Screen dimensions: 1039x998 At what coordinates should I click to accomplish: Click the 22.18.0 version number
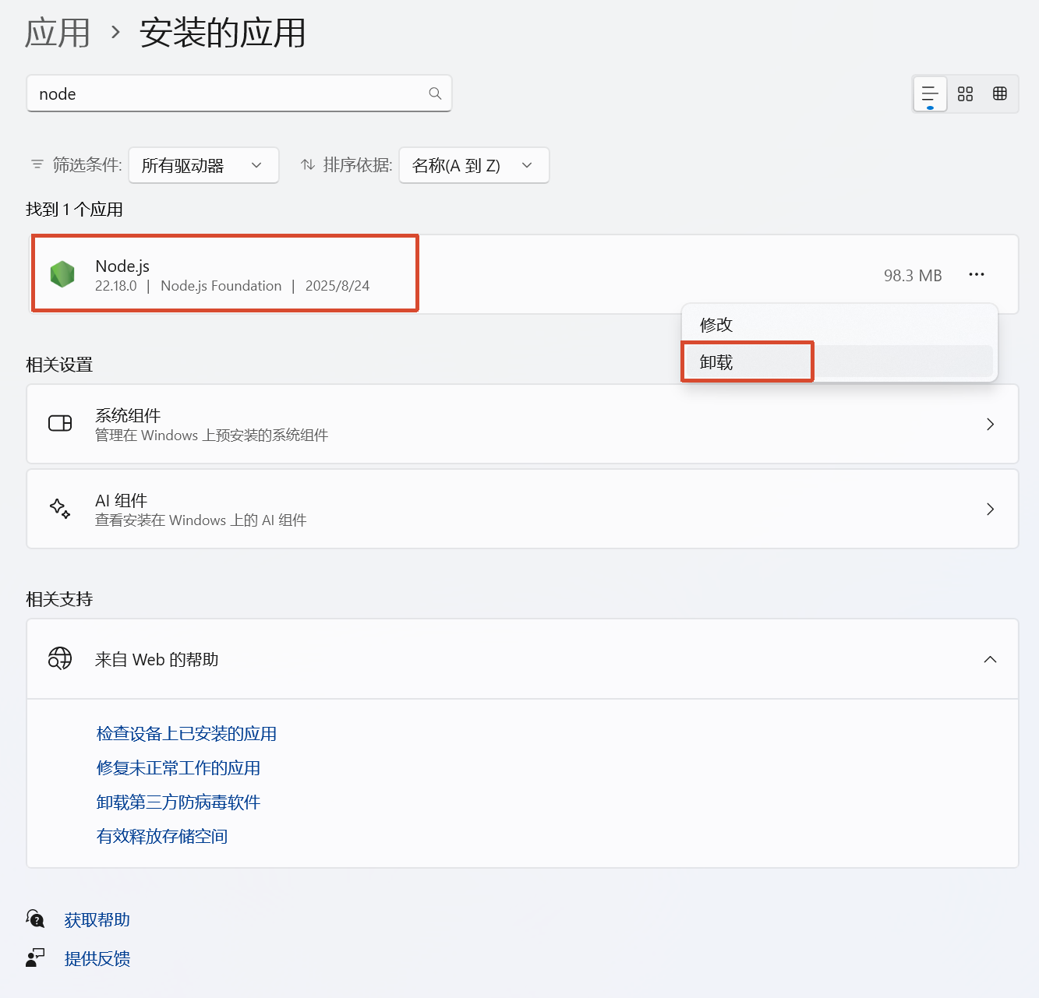(x=115, y=286)
